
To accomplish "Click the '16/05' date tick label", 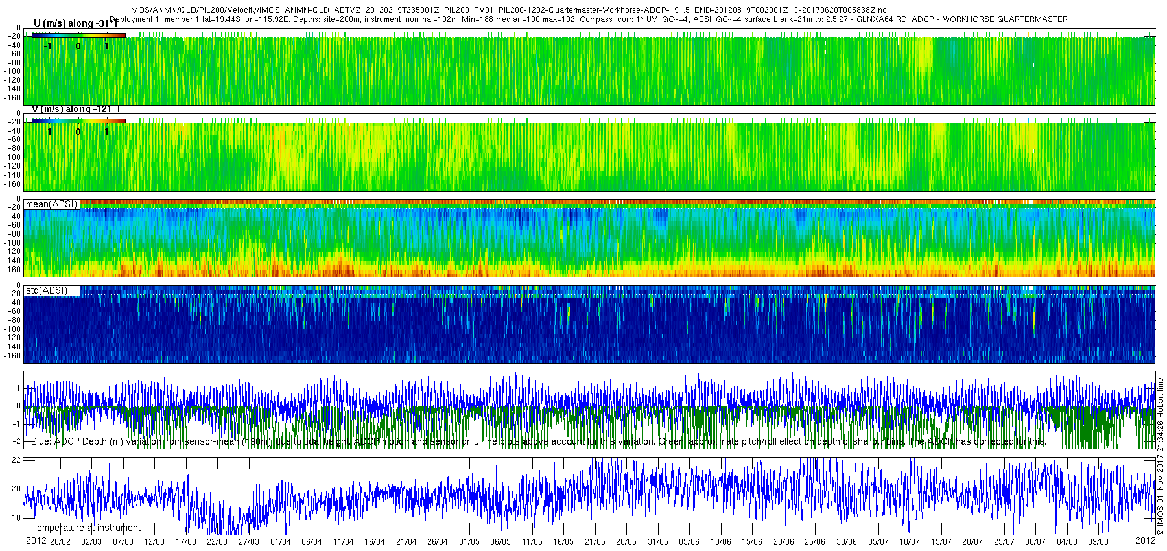I will 563,542.
